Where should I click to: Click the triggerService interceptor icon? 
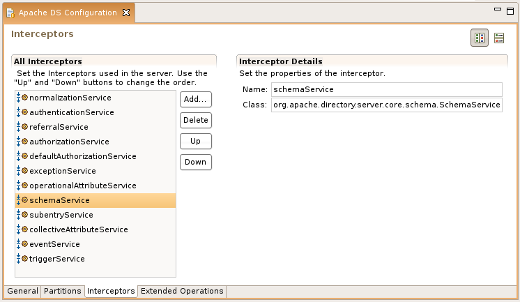click(x=22, y=259)
